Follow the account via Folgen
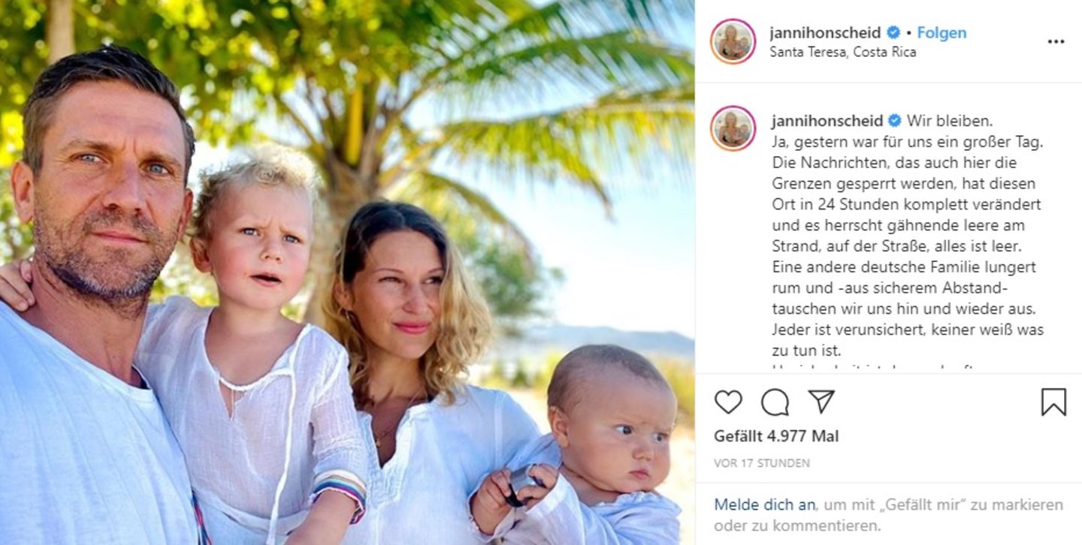Screen dimensions: 1082x545 click(x=941, y=33)
